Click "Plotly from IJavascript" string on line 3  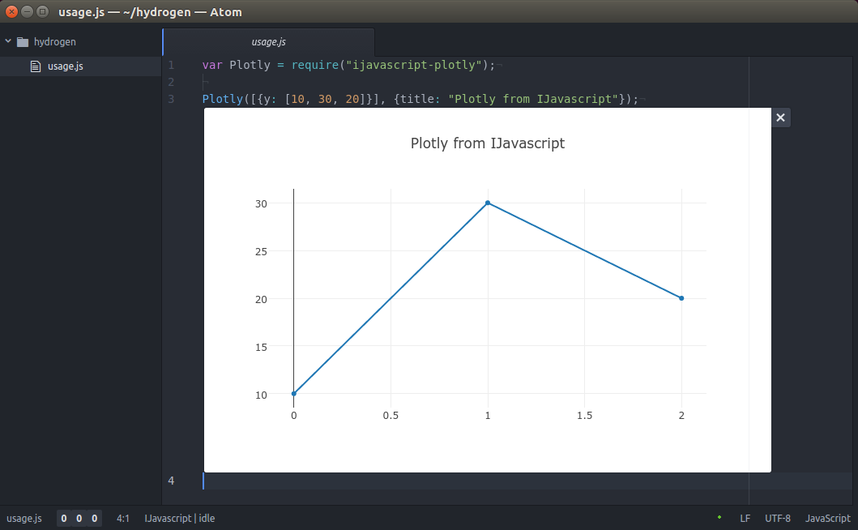[533, 99]
